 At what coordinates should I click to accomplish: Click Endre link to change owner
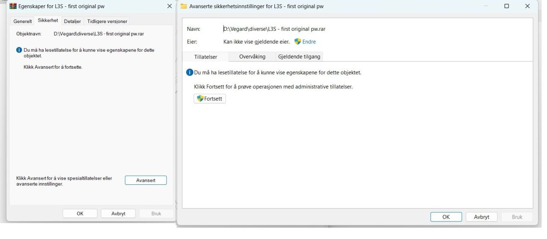(309, 42)
